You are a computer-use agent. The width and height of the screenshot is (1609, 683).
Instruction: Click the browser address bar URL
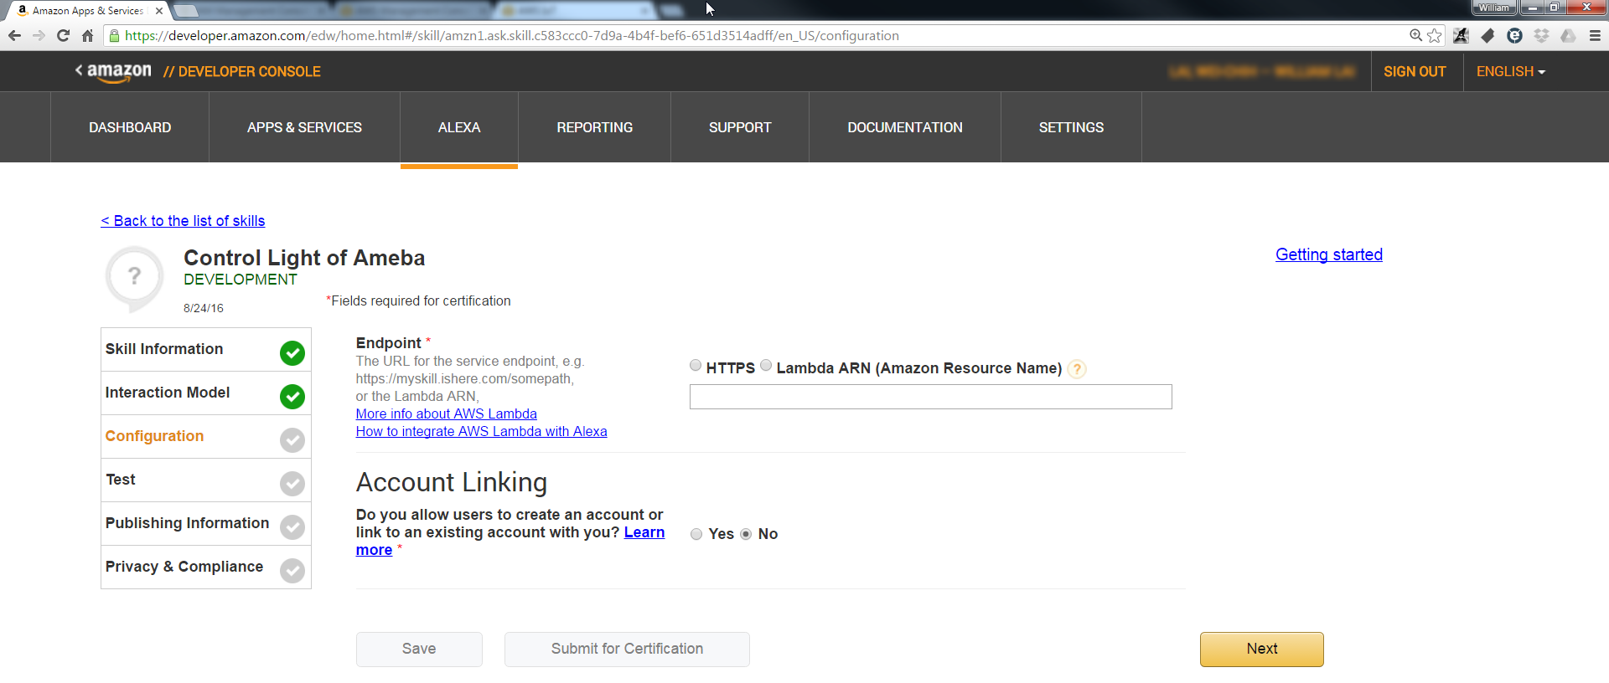tap(511, 35)
